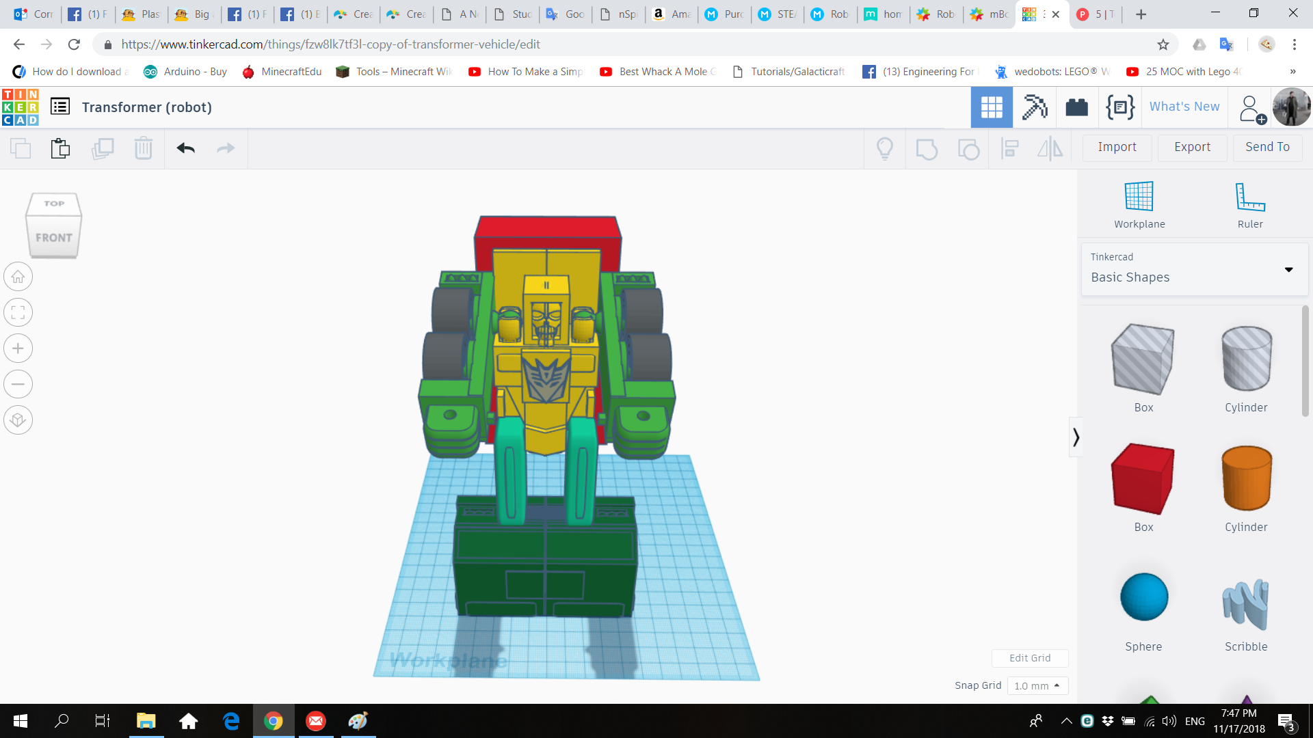Pick the red solid Box shape

pos(1143,478)
